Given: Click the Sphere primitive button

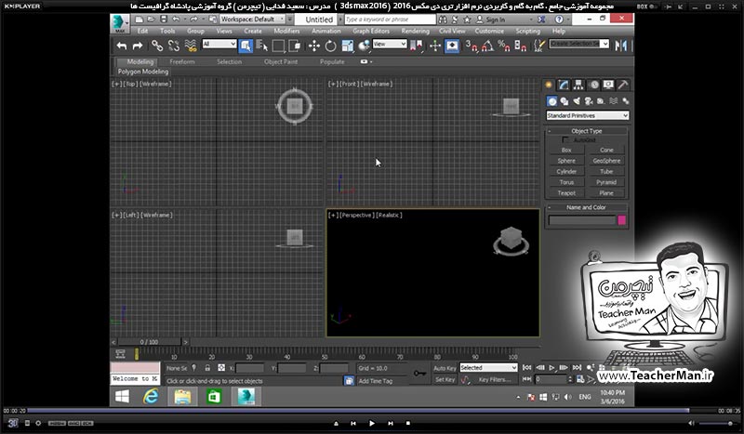Looking at the screenshot, I should coord(566,161).
